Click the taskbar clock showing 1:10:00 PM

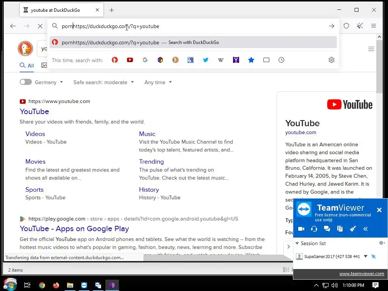coord(354,285)
